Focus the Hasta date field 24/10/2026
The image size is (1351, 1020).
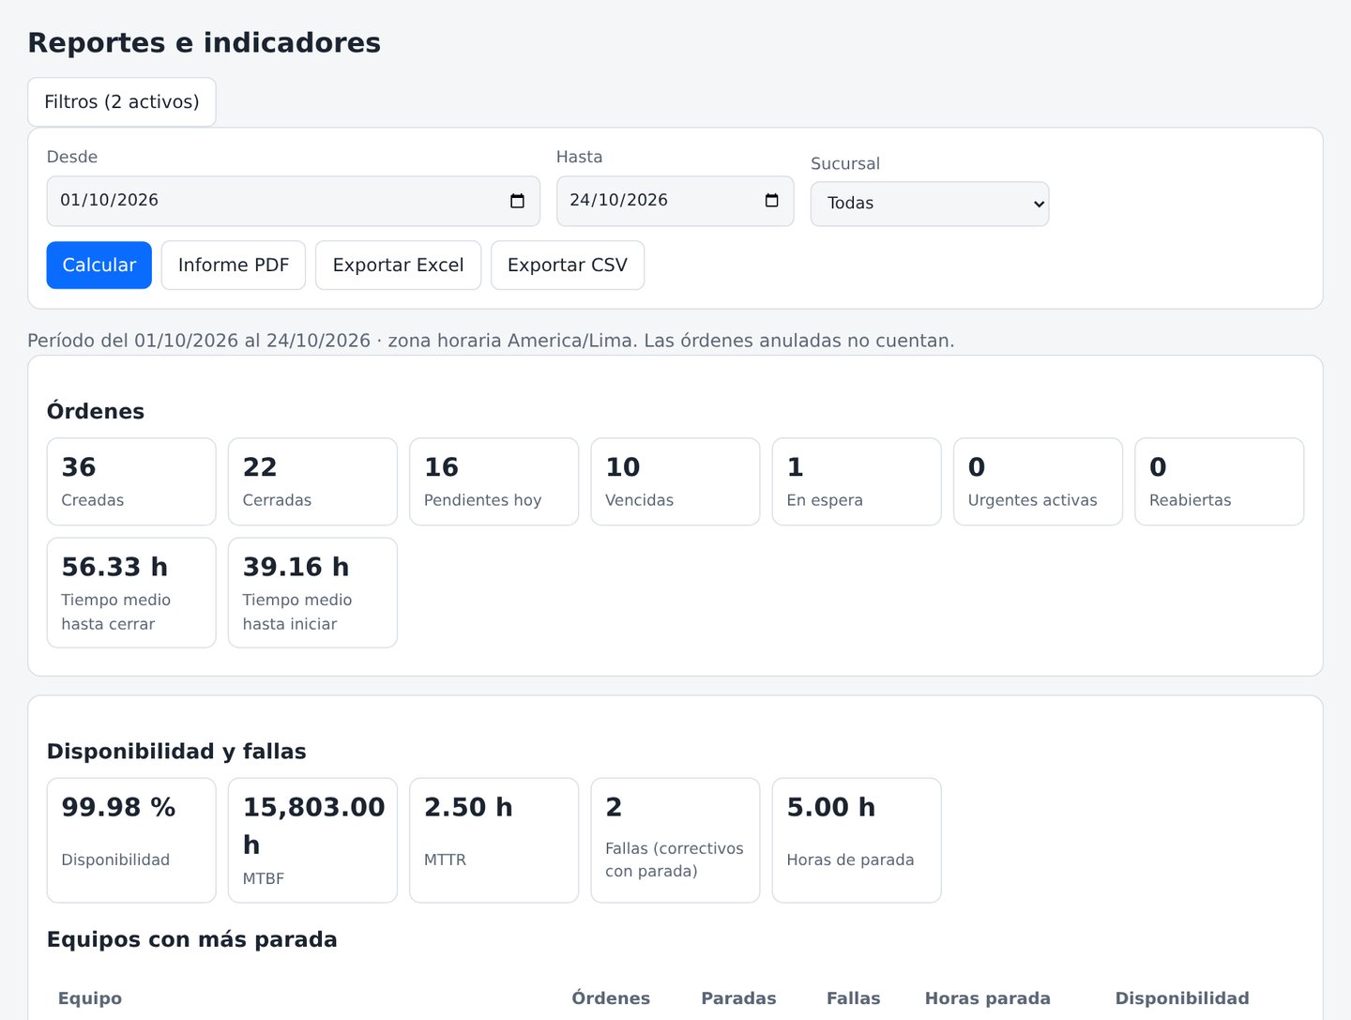pyautogui.click(x=675, y=201)
